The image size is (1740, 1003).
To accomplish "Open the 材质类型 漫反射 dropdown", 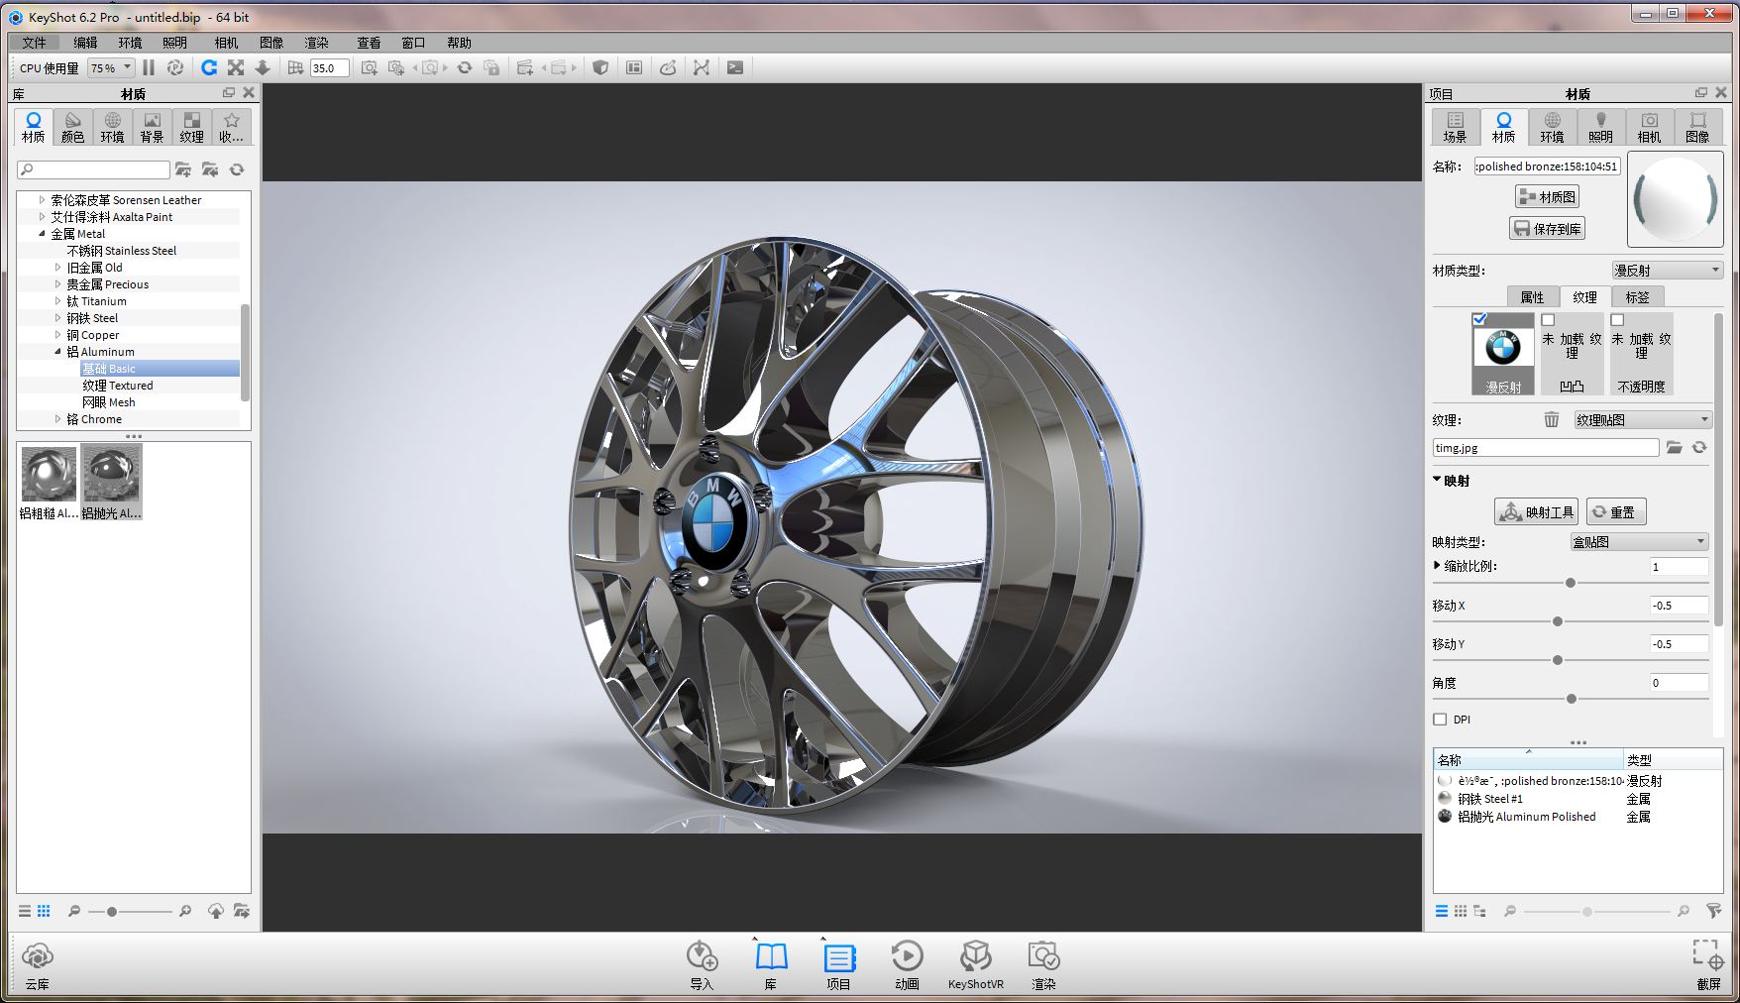I will pos(1668,271).
